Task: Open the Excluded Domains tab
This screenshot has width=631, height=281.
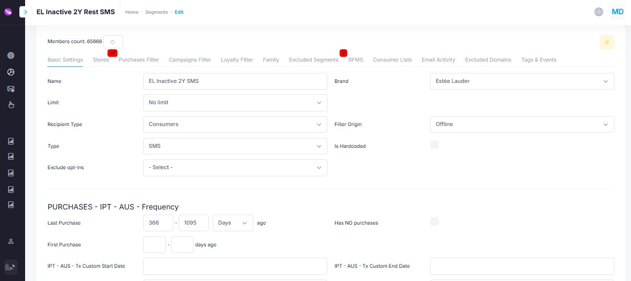Action: pos(488,60)
